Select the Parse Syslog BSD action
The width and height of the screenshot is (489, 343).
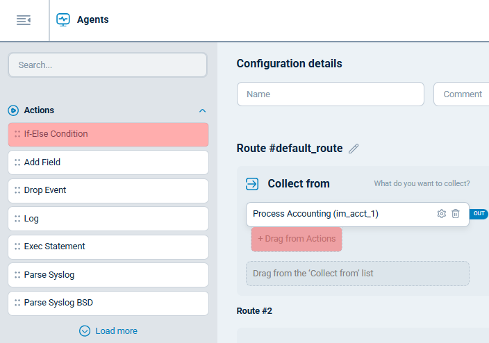coord(108,303)
